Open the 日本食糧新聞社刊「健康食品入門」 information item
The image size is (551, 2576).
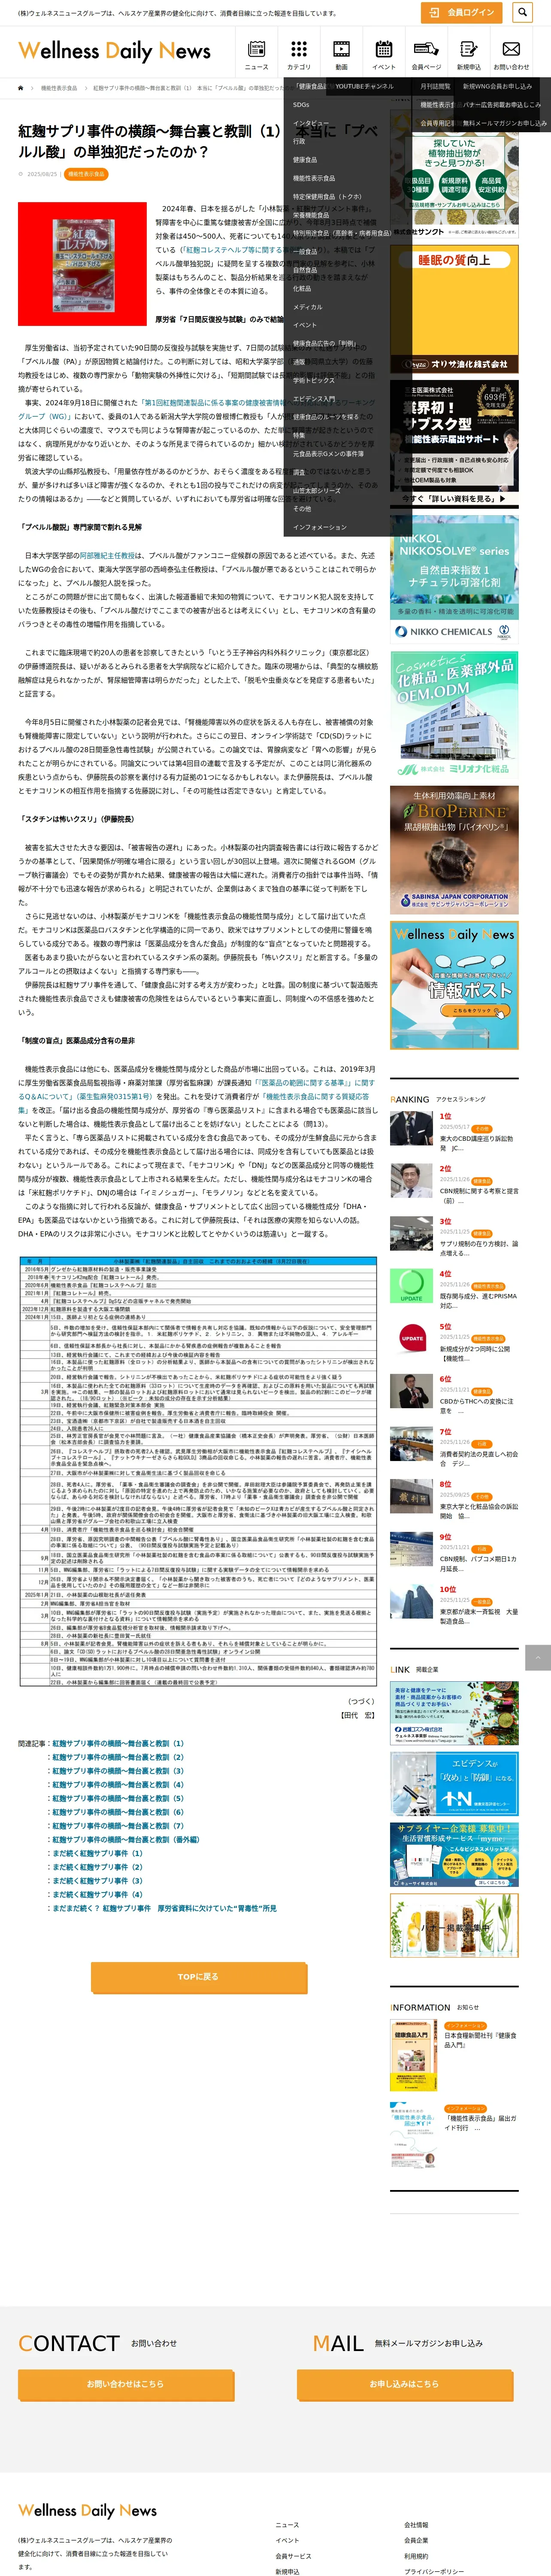(481, 2040)
